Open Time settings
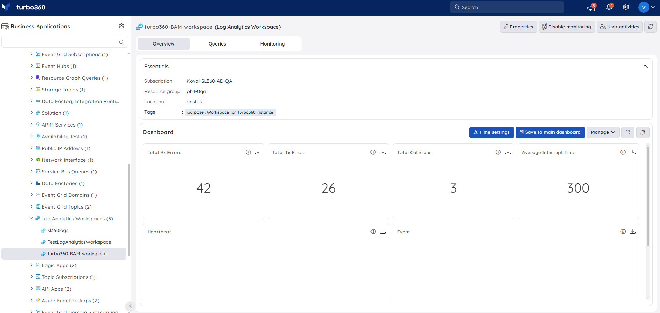 pyautogui.click(x=491, y=132)
